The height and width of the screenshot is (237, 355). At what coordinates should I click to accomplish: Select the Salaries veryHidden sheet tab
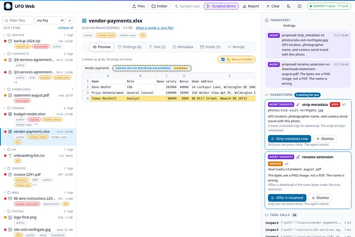[x=152, y=68]
